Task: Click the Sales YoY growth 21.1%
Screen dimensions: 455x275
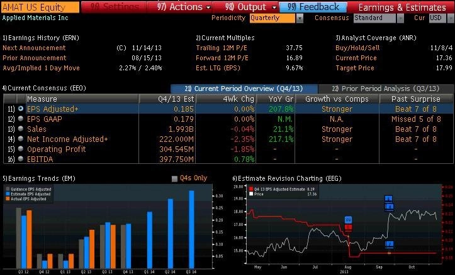Action: pos(283,129)
